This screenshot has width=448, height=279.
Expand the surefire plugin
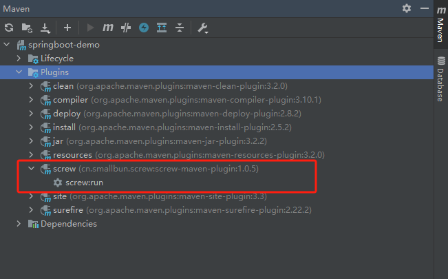[31, 209]
